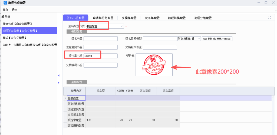Switch to the 流程分组配置 tab

tap(203, 18)
